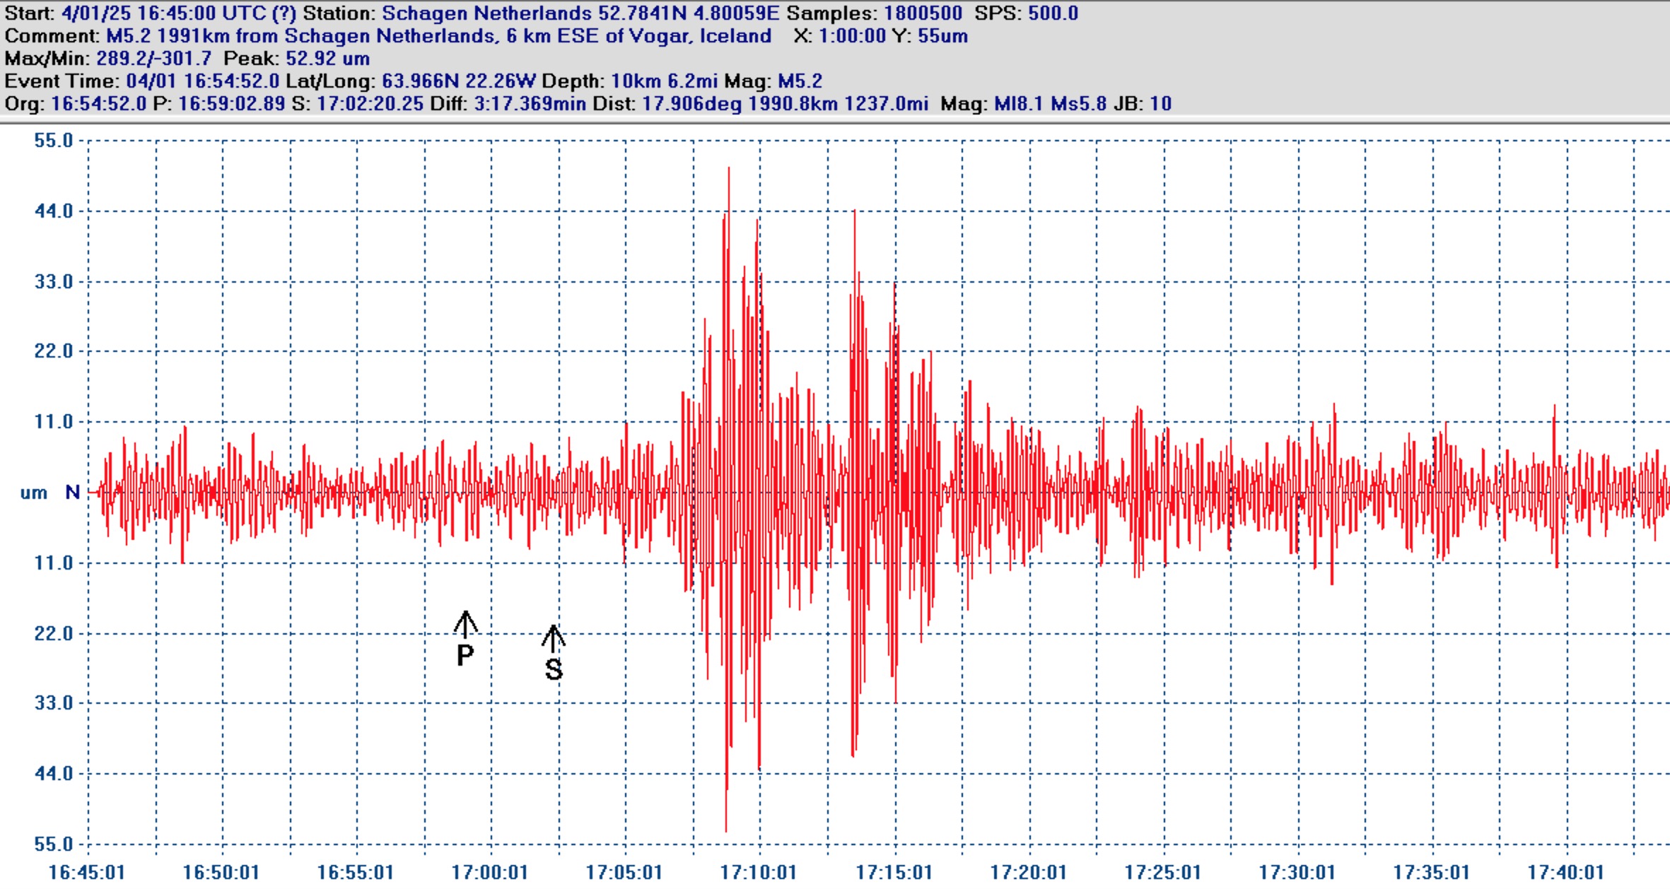Click the 17:40:01 time axis label
Image resolution: width=1670 pixels, height=889 pixels.
(1565, 873)
